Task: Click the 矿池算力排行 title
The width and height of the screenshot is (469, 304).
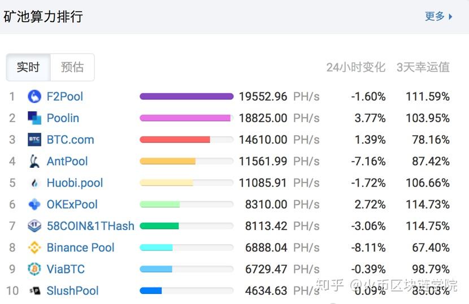Action: click(43, 16)
